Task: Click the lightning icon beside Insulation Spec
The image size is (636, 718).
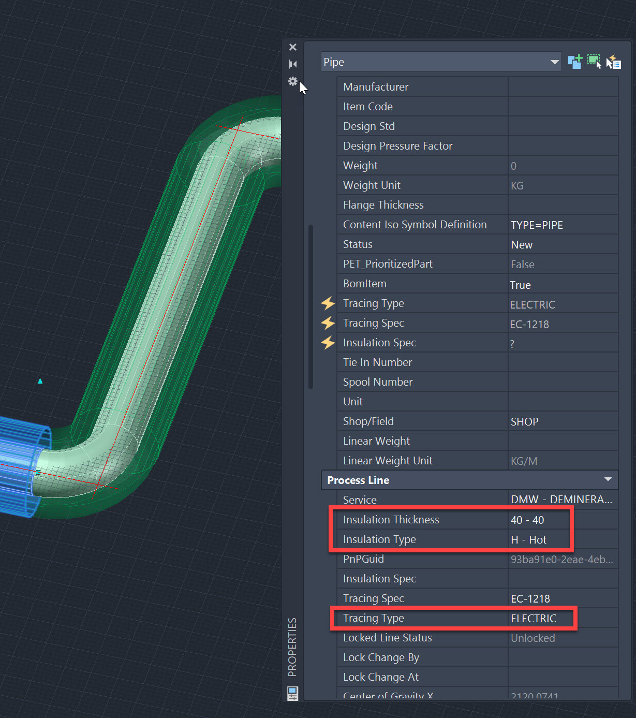Action: point(328,343)
